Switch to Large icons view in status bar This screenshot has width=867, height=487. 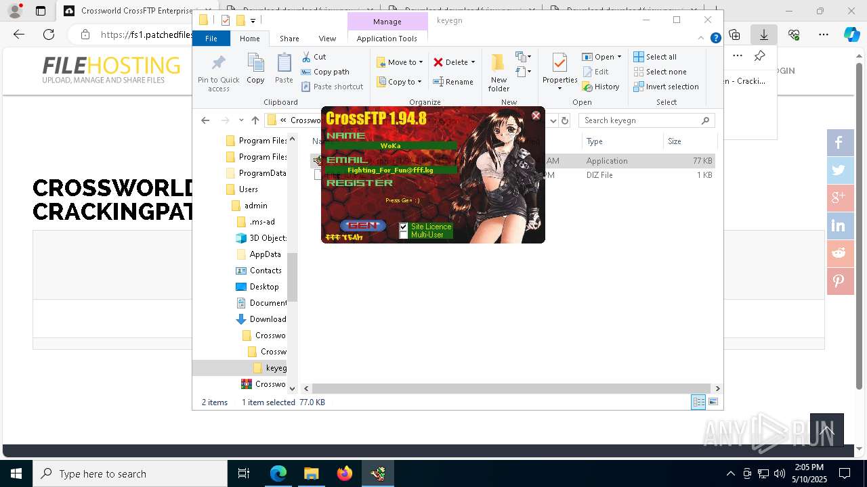[713, 402]
